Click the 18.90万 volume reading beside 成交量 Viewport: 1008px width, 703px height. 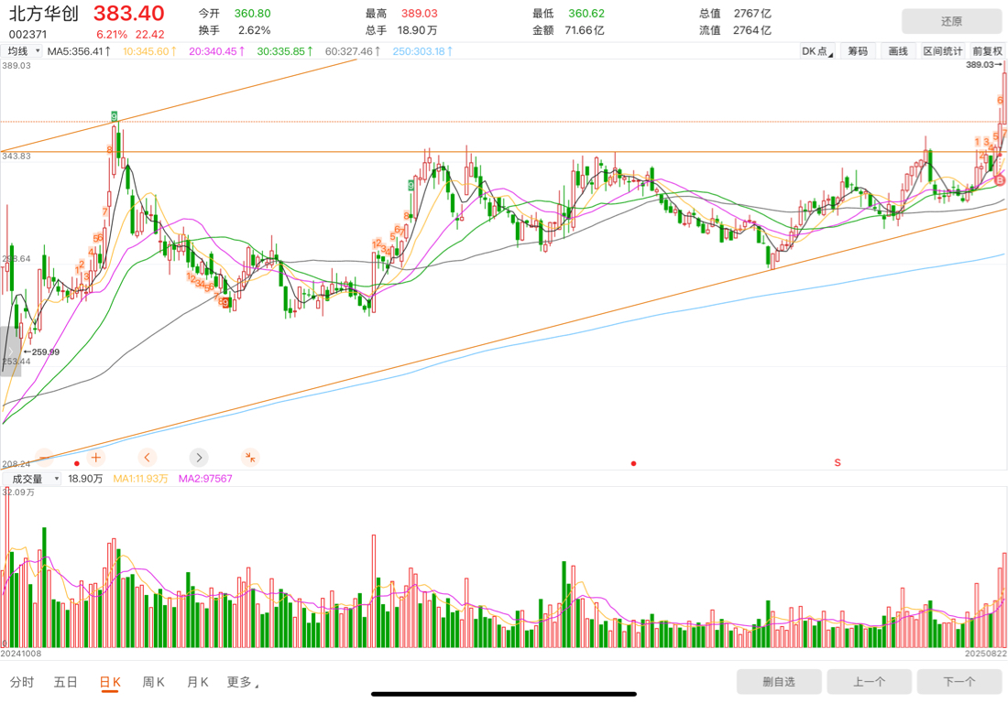85,479
